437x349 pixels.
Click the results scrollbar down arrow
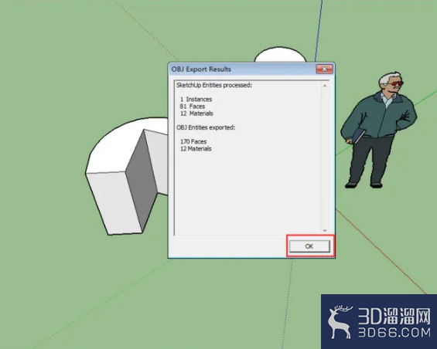click(x=325, y=231)
